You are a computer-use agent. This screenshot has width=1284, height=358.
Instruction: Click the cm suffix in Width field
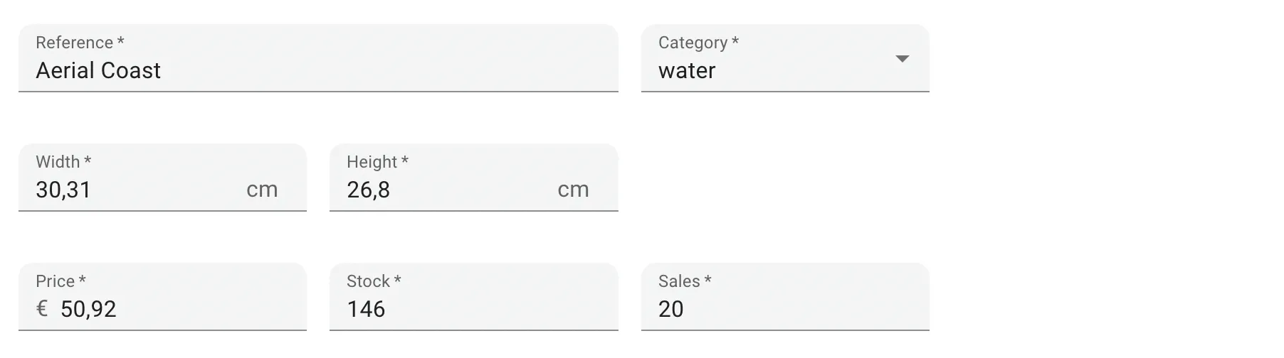(262, 190)
